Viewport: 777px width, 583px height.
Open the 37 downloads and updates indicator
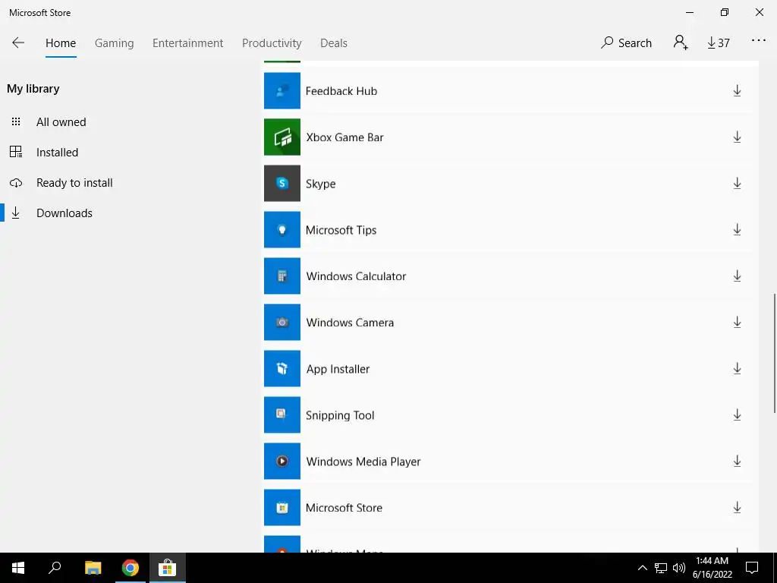pyautogui.click(x=718, y=43)
